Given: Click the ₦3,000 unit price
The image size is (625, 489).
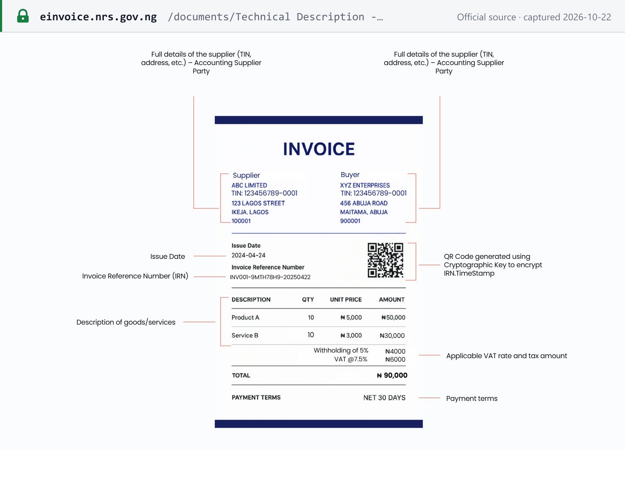Looking at the screenshot, I should click(351, 335).
